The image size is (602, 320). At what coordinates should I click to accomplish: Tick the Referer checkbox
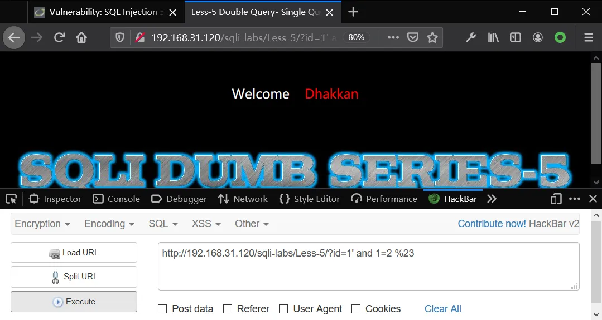click(228, 309)
